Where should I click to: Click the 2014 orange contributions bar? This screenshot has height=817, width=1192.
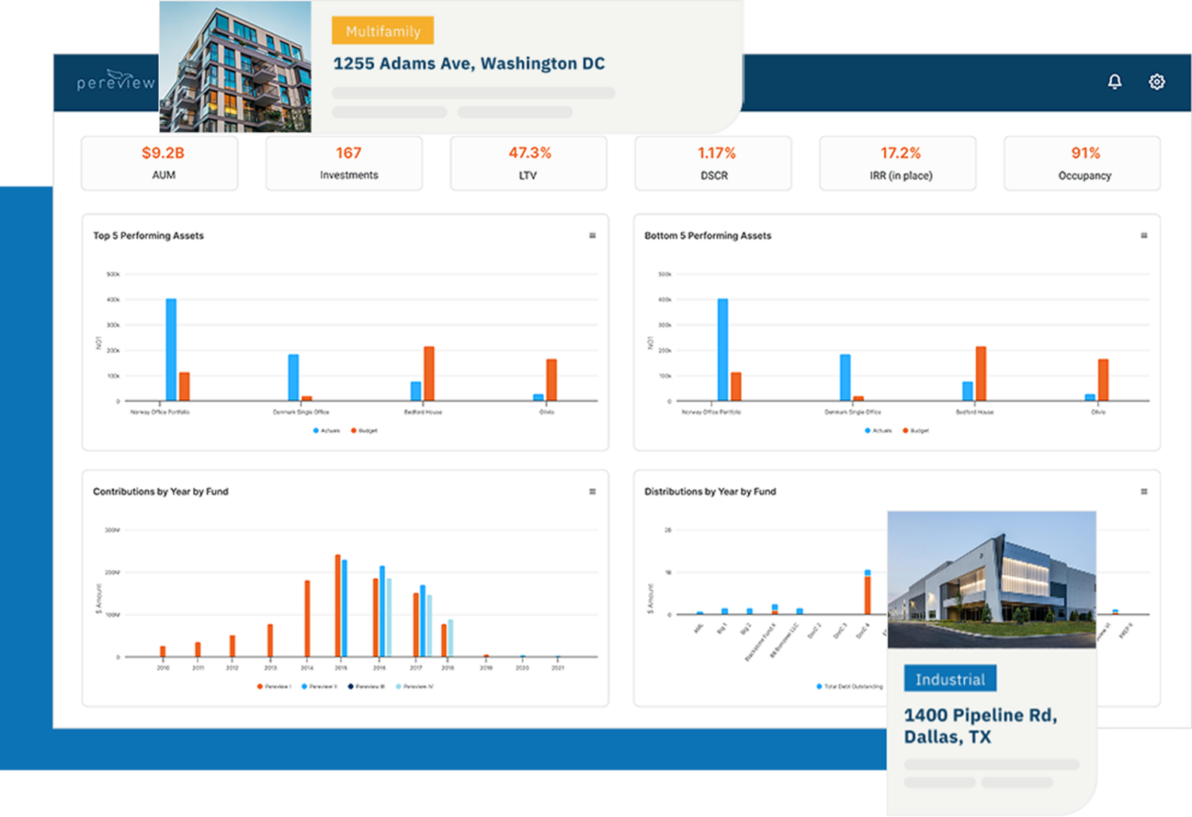[x=307, y=618]
